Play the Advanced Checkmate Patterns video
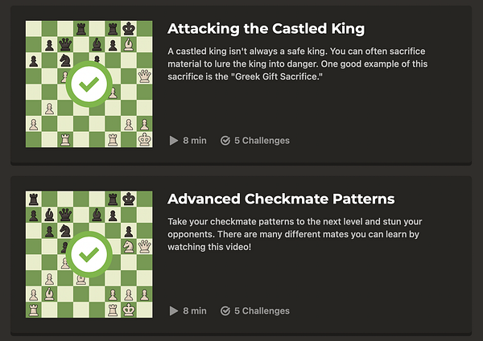483x341 pixels. click(173, 310)
